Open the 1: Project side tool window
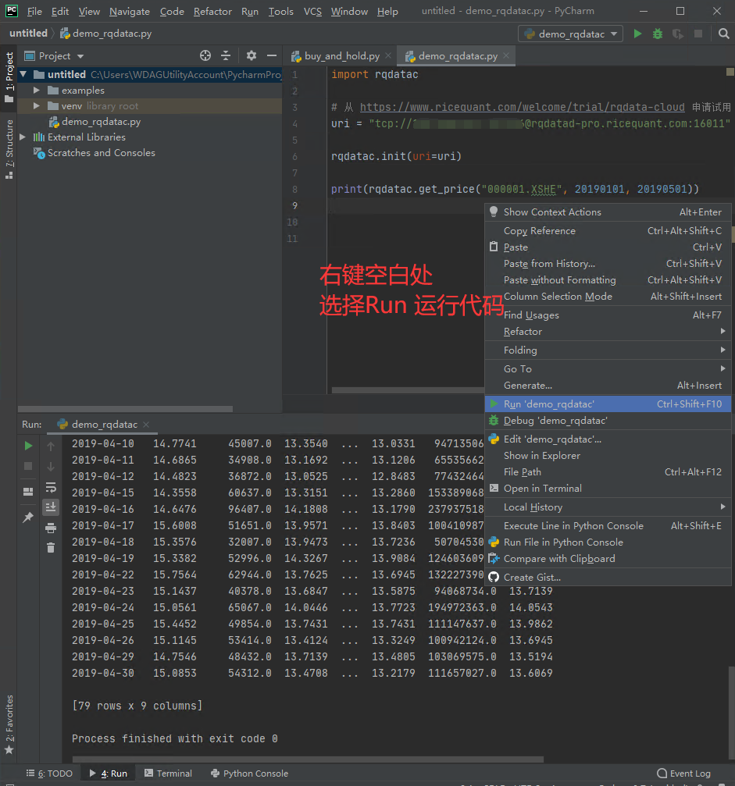The height and width of the screenshot is (786, 735). point(9,78)
